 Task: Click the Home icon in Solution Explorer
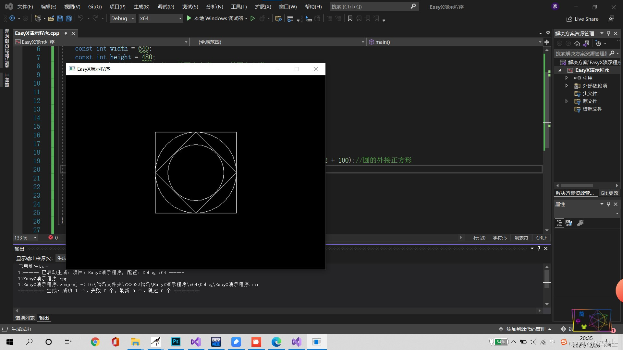577,43
